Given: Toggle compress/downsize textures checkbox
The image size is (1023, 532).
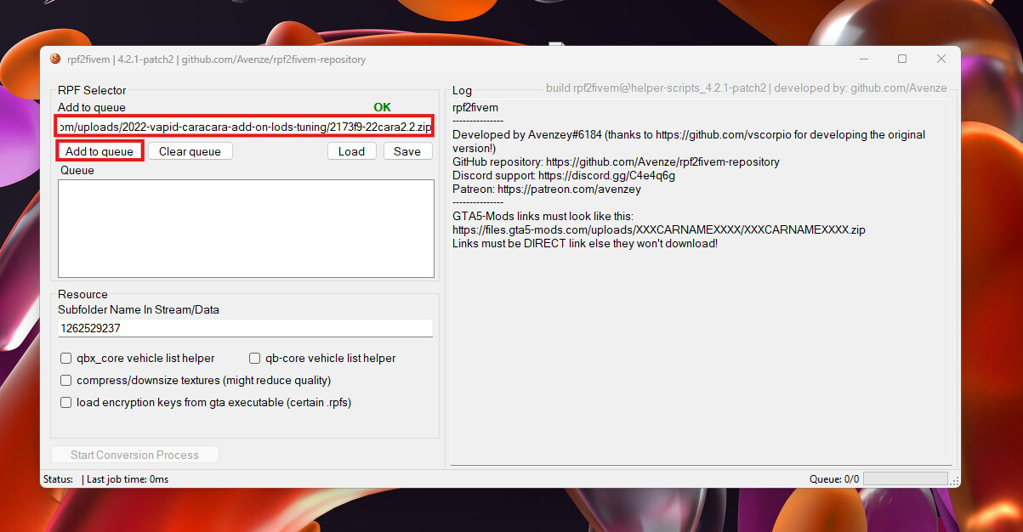Looking at the screenshot, I should (x=66, y=381).
